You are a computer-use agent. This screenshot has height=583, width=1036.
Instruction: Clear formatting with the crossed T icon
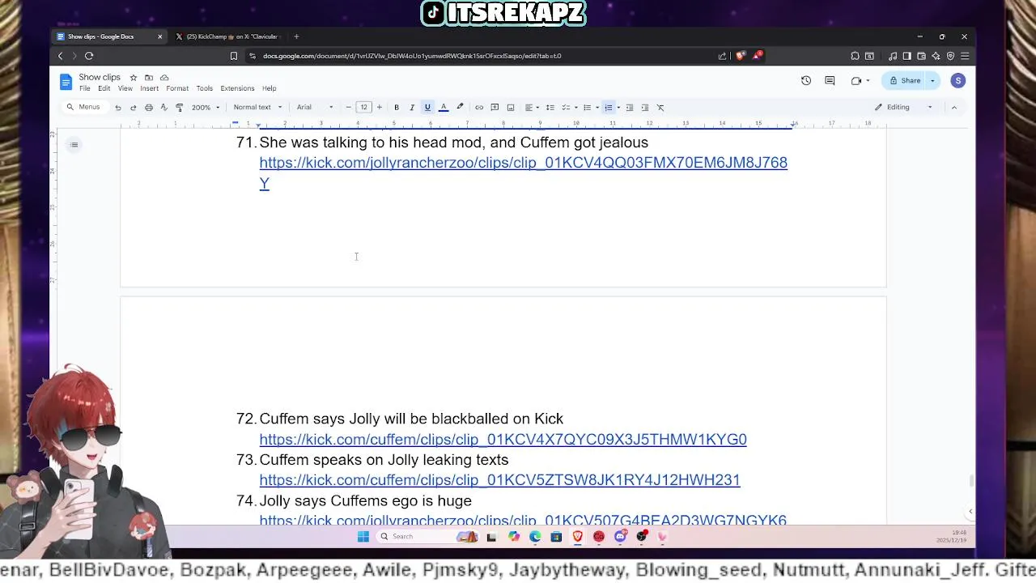tap(660, 108)
